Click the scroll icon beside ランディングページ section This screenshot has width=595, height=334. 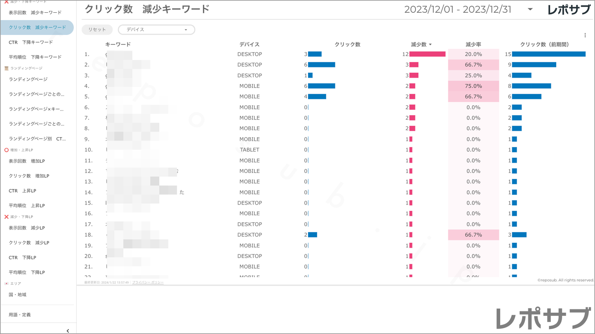[x=6, y=68]
